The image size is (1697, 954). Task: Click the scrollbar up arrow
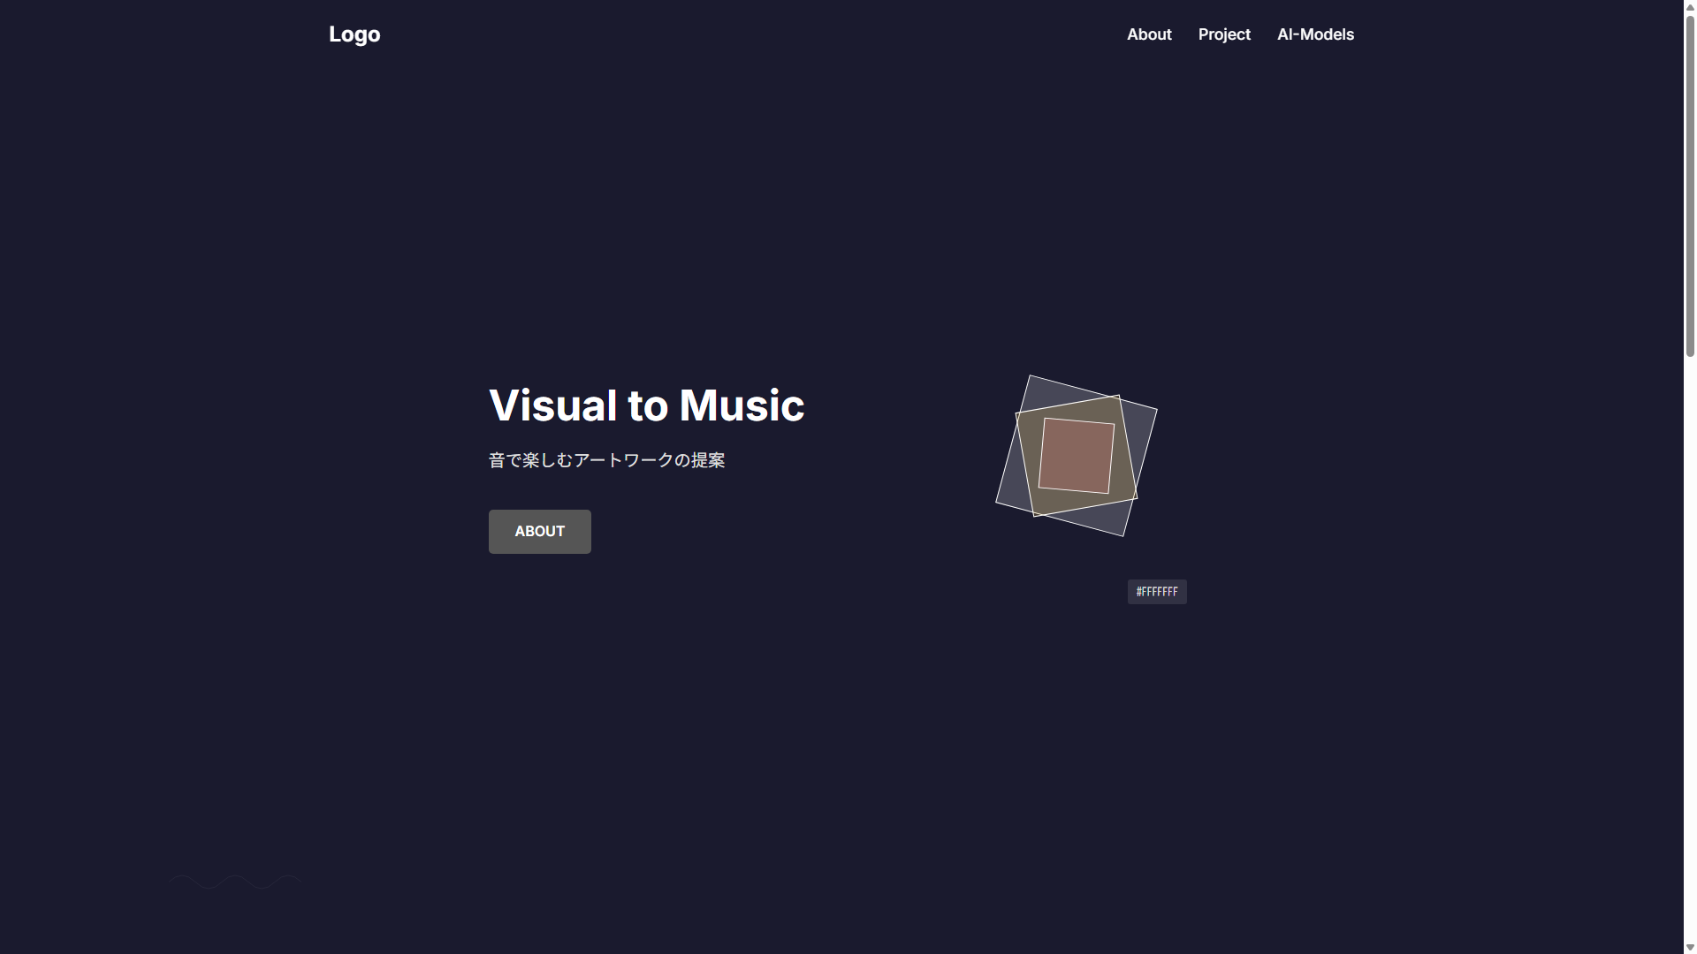click(x=1690, y=5)
